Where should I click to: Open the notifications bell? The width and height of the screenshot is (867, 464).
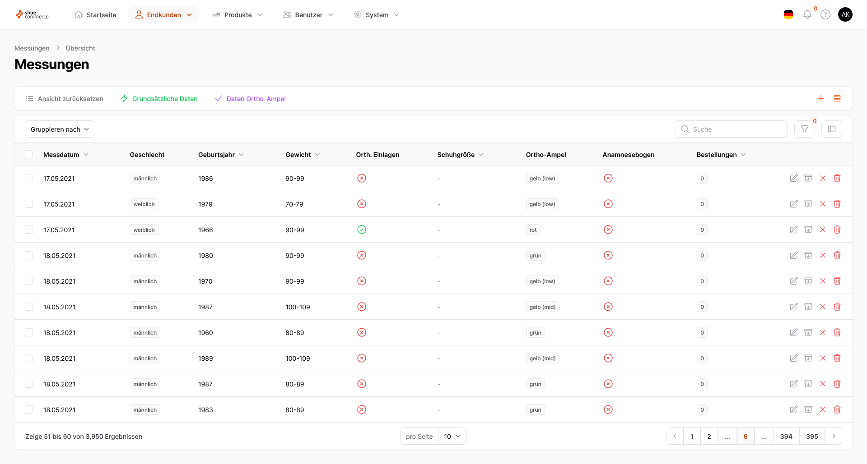click(x=807, y=15)
